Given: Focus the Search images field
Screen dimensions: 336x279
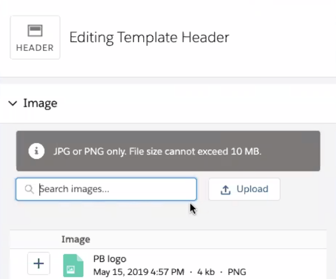Looking at the screenshot, I should pyautogui.click(x=106, y=189).
